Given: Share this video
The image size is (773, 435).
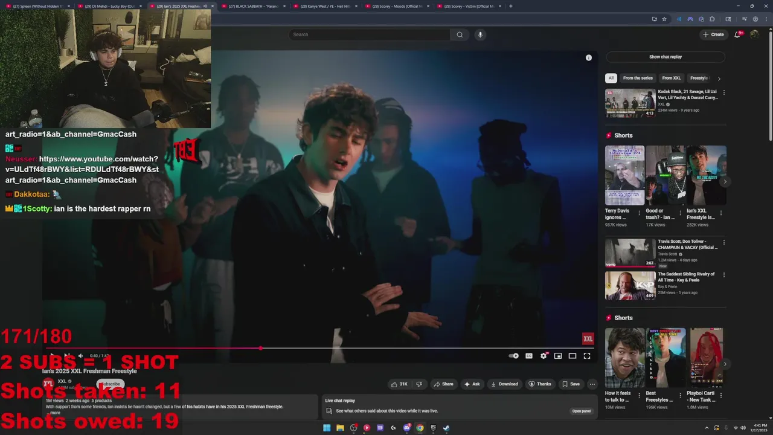Looking at the screenshot, I should 443,384.
